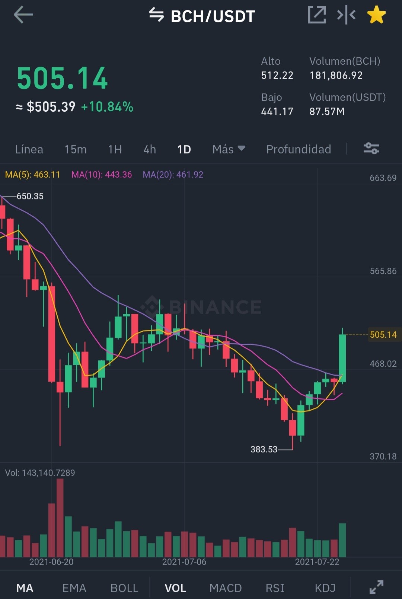402x599 pixels.
Task: Tap the back arrow icon
Action: pyautogui.click(x=23, y=15)
